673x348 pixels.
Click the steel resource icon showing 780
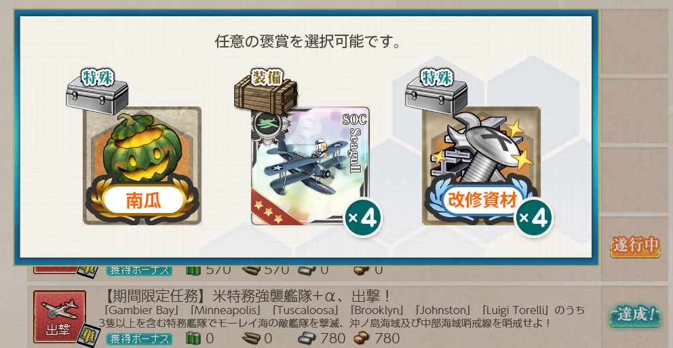coord(308,338)
